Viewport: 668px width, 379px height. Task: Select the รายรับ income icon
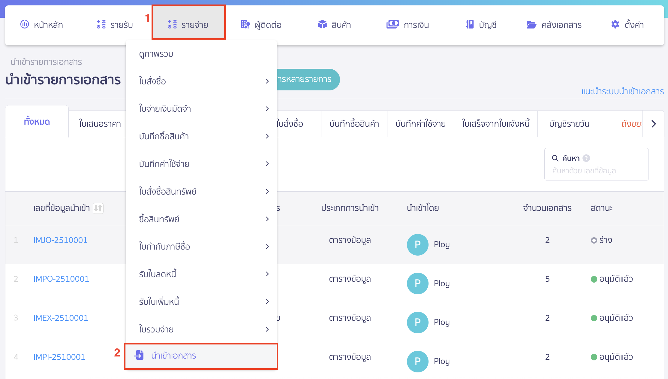point(101,25)
